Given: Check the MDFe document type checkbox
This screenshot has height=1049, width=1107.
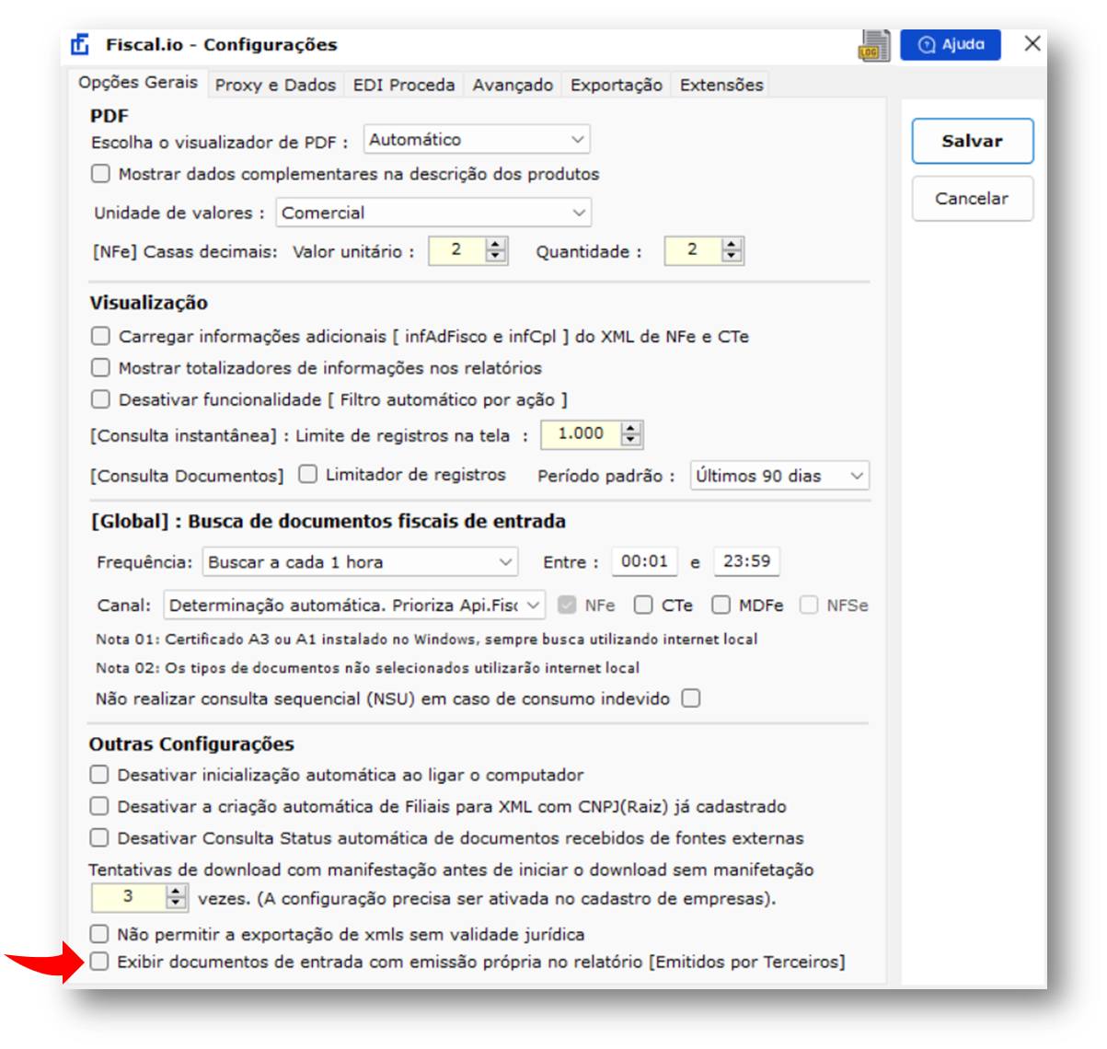Looking at the screenshot, I should click(721, 605).
